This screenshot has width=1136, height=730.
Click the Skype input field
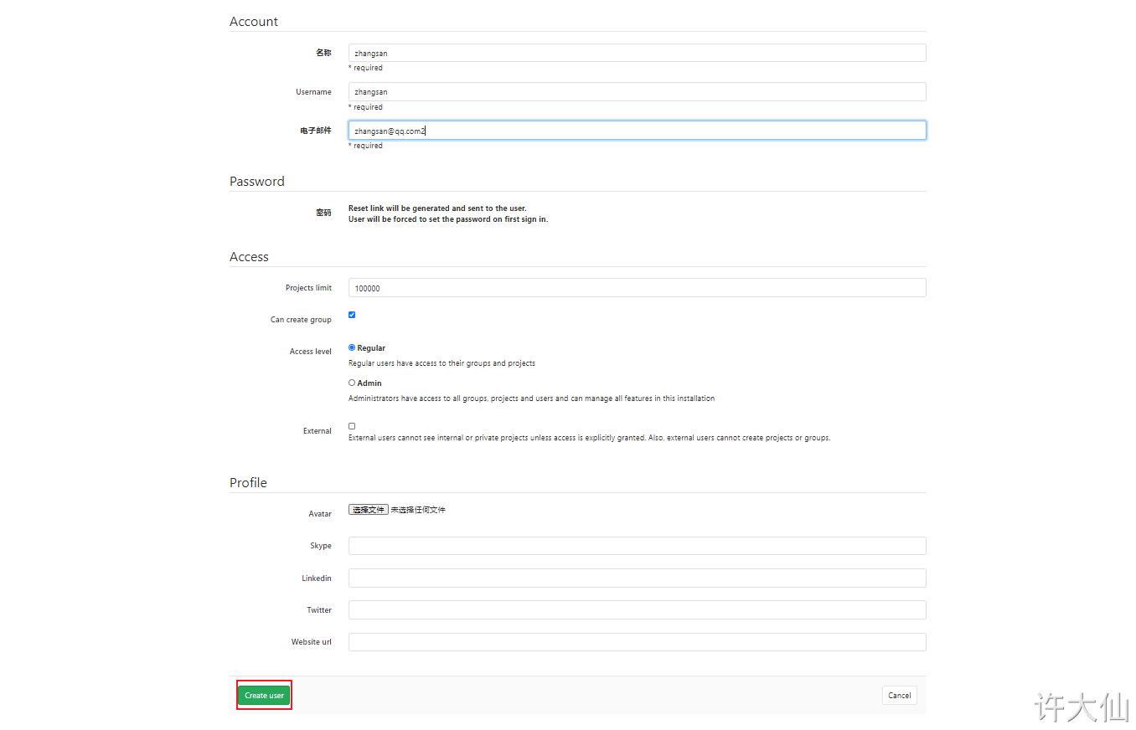(x=637, y=546)
